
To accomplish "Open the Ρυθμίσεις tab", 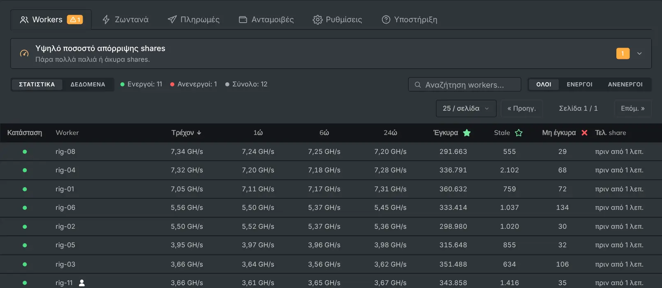I will (337, 20).
